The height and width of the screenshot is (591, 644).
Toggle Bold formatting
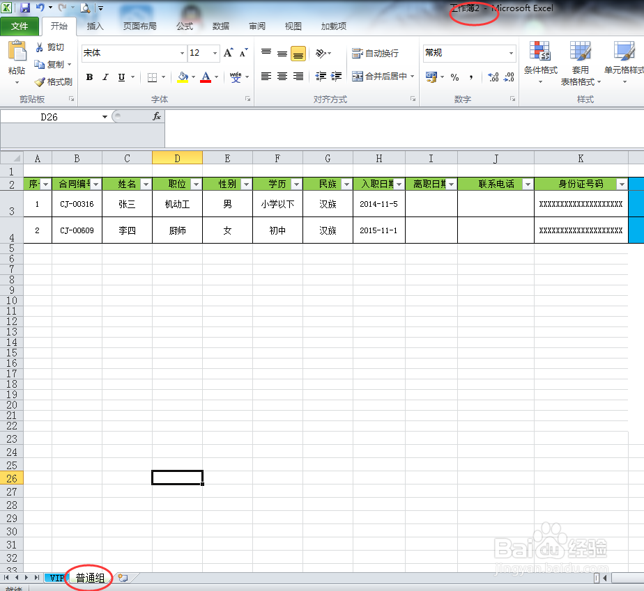89,77
